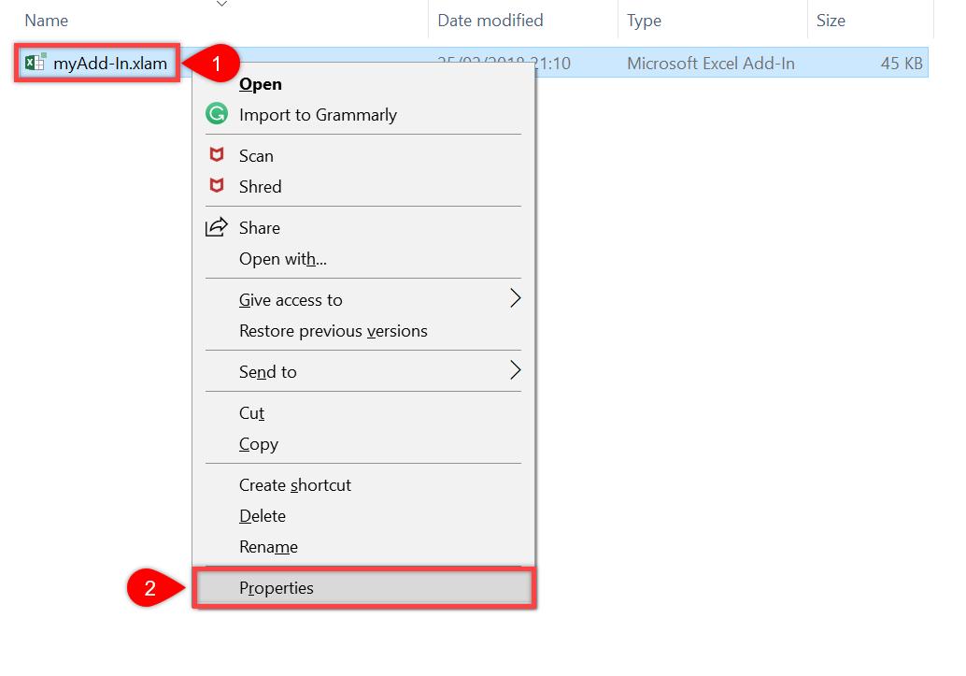The width and height of the screenshot is (966, 676).
Task: Open Properties from the context menu
Action: click(x=277, y=588)
